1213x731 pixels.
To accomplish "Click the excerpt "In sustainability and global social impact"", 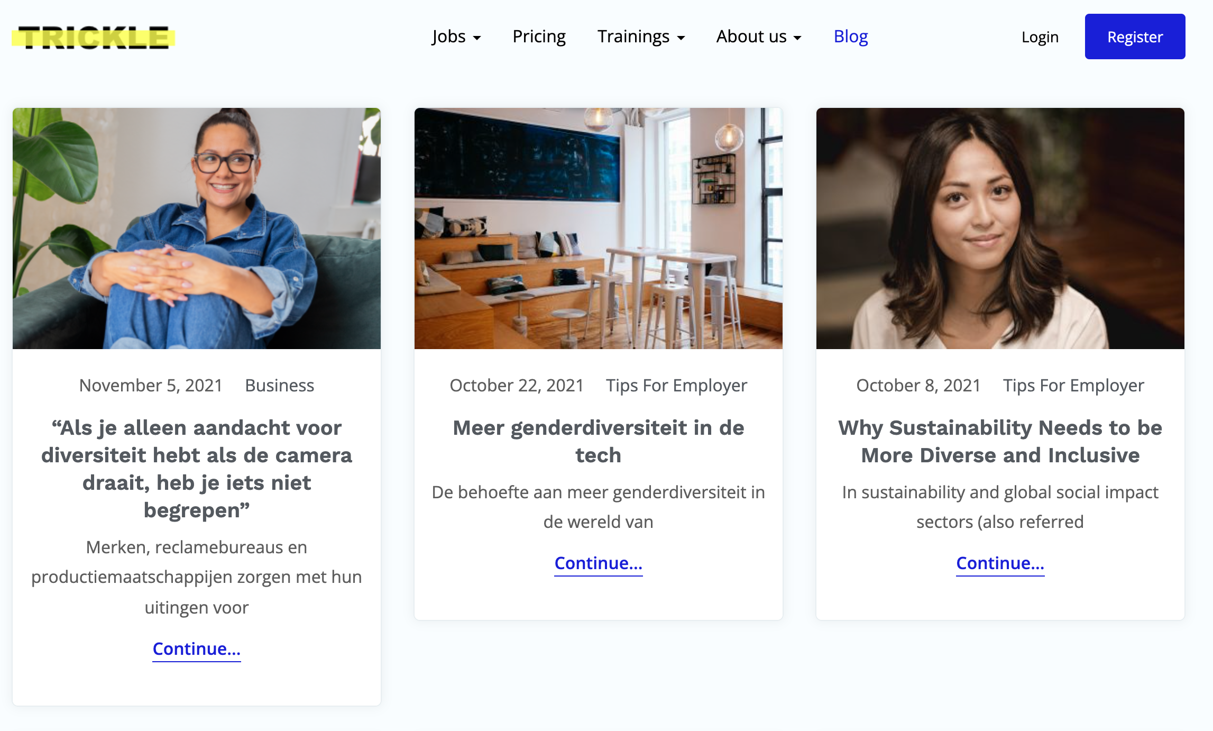I will pos(1000,507).
